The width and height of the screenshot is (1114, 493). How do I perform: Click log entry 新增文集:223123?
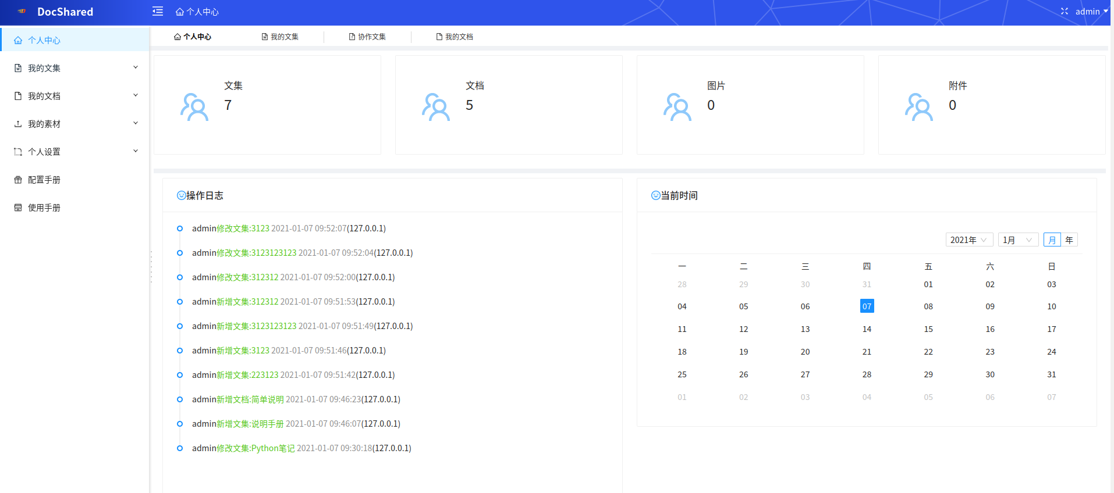point(293,375)
